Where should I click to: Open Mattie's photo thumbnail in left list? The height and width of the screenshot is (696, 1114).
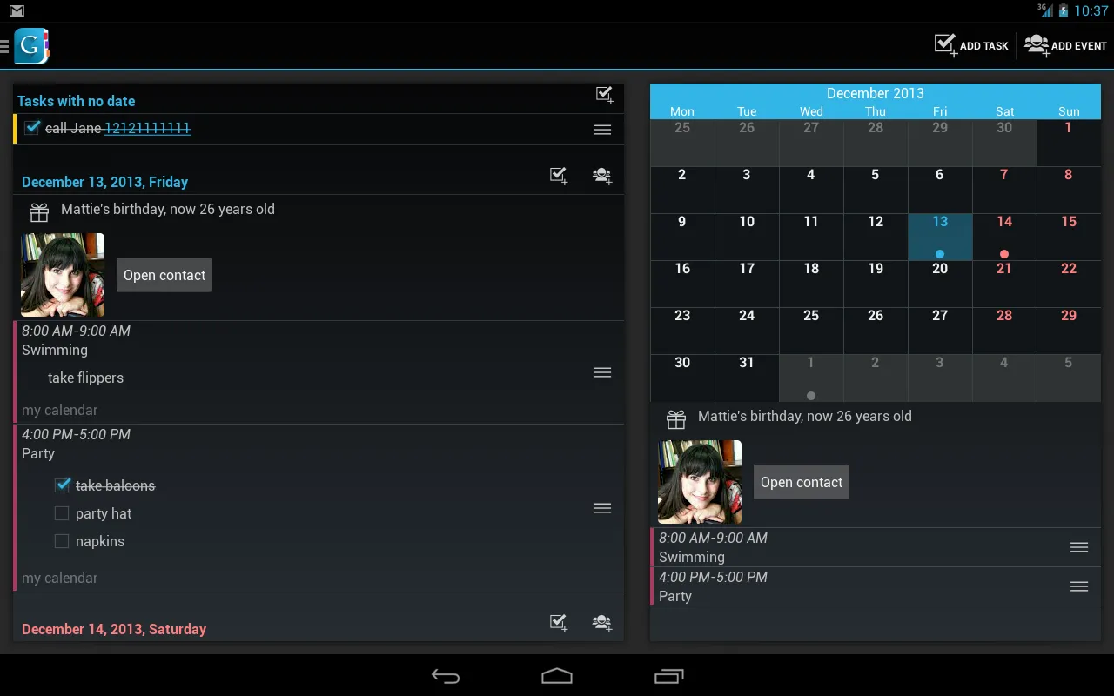tap(63, 275)
